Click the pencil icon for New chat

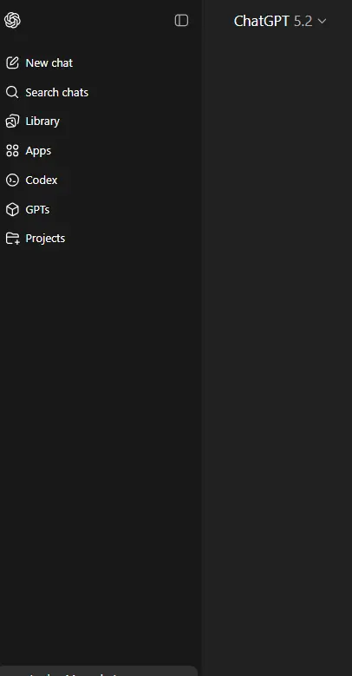point(12,63)
